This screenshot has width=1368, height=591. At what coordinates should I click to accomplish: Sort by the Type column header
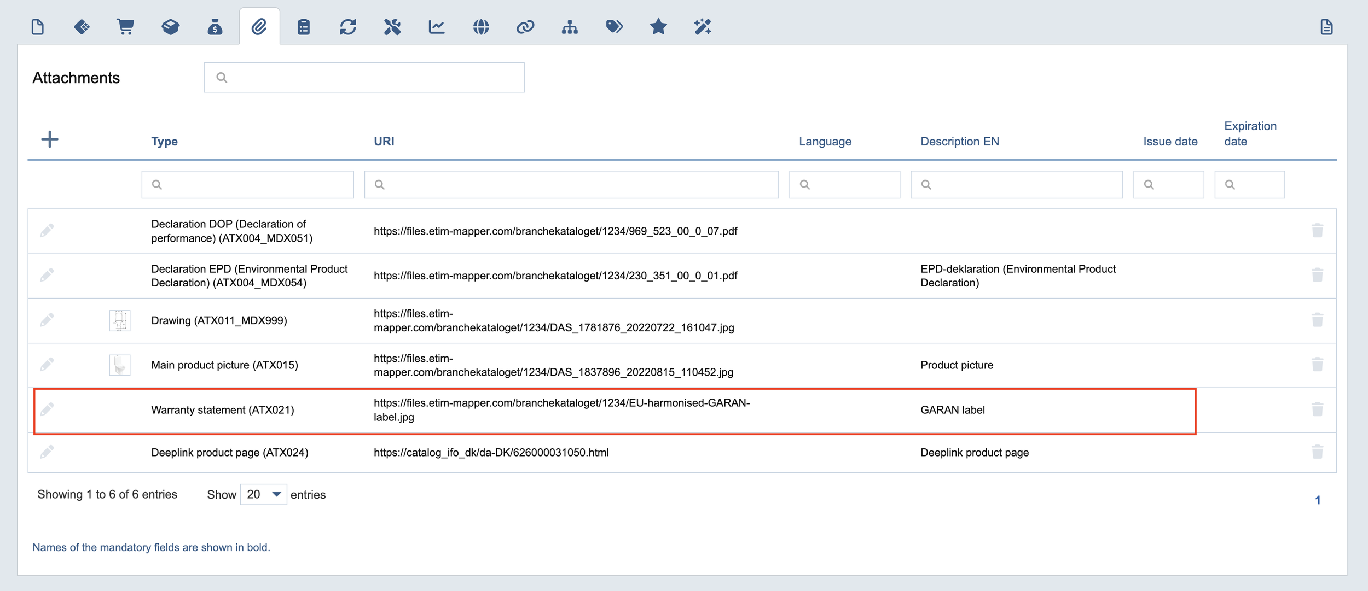(x=164, y=141)
